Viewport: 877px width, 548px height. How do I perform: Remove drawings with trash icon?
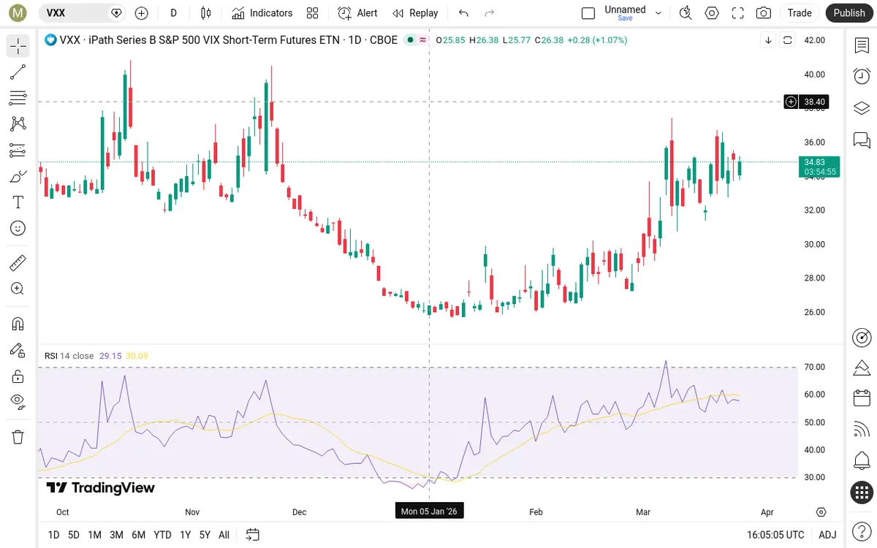pos(18,437)
